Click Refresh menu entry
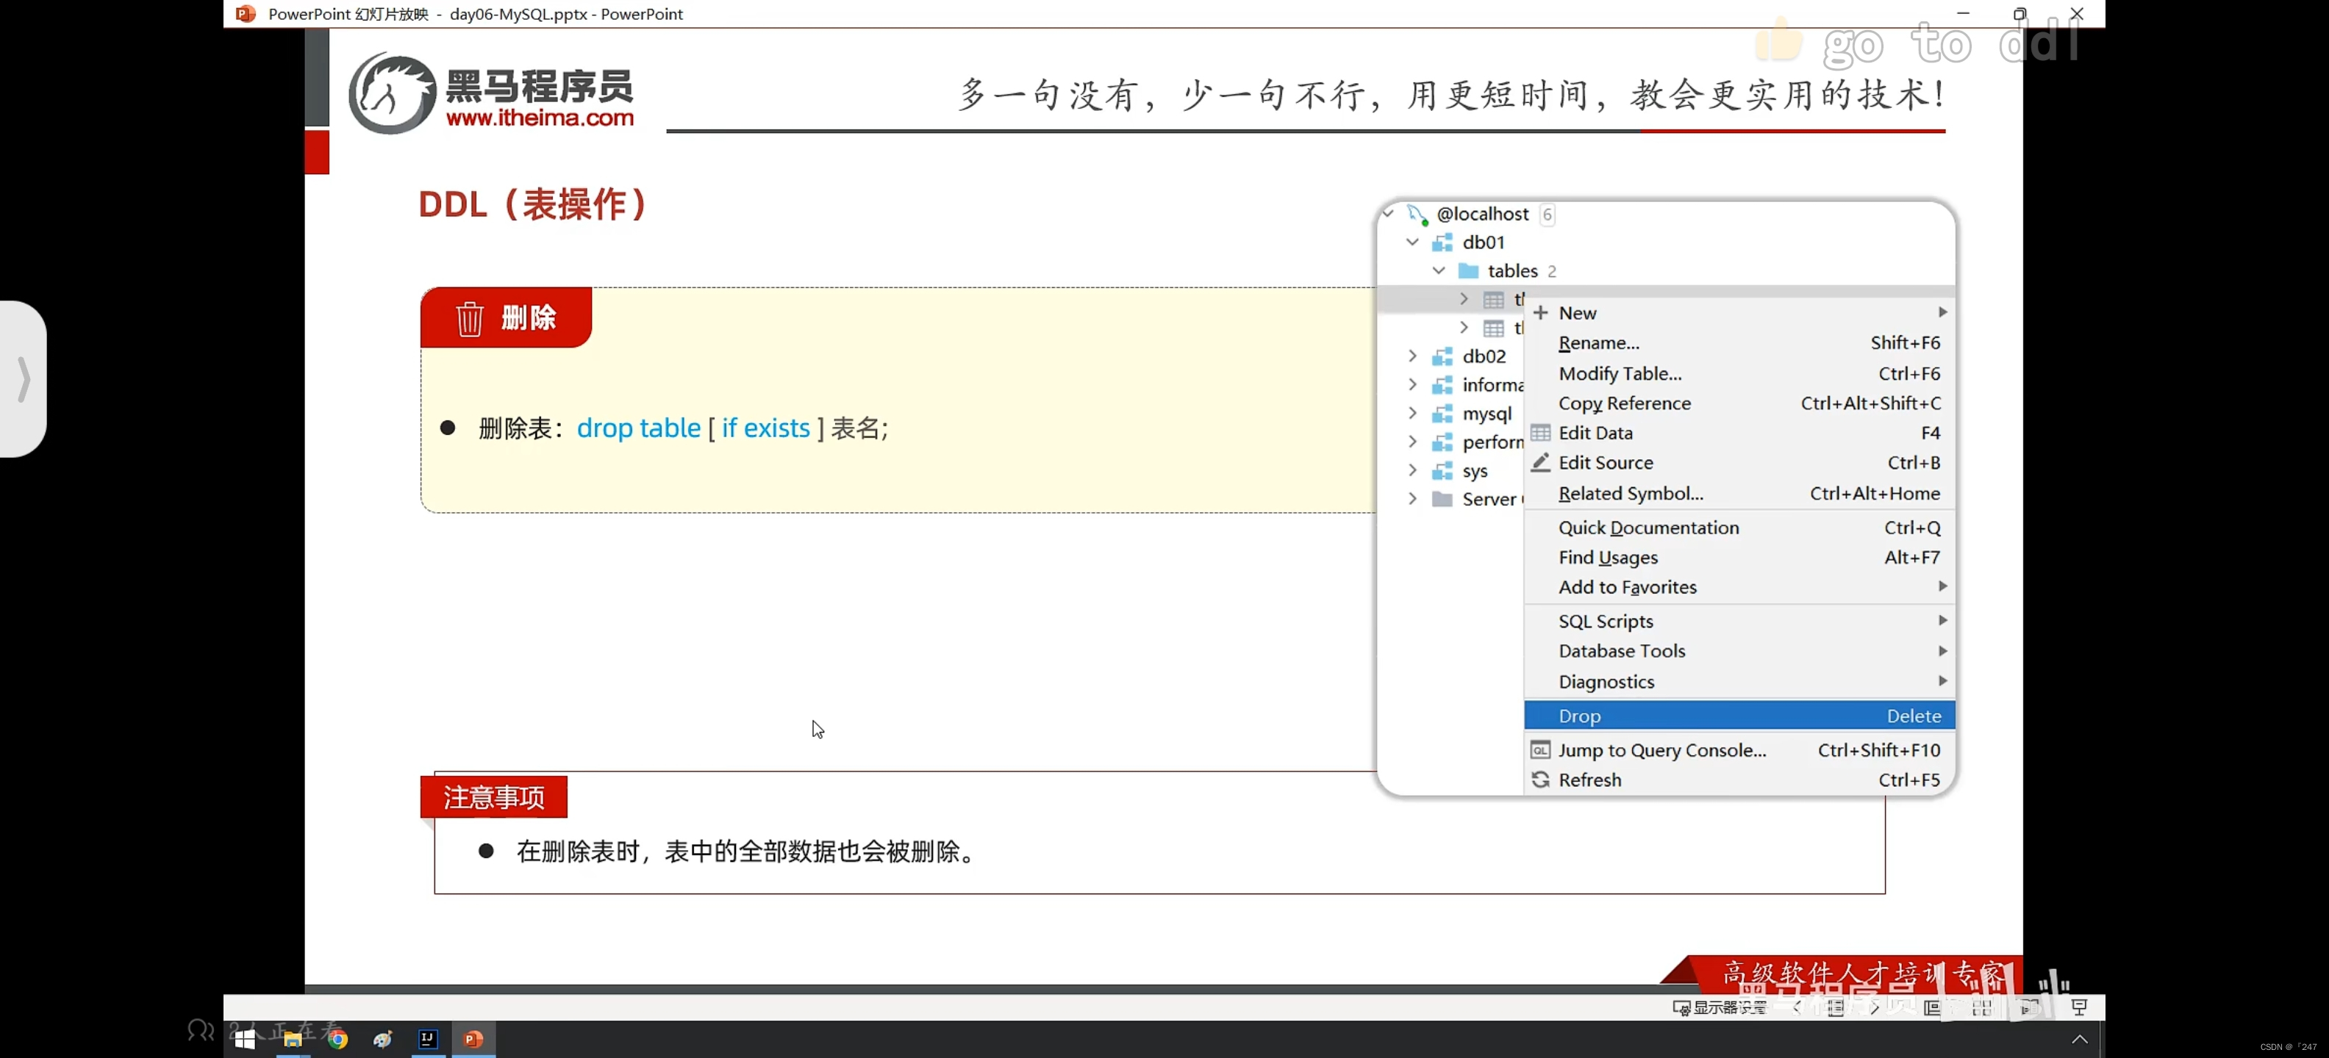 pyautogui.click(x=1739, y=780)
